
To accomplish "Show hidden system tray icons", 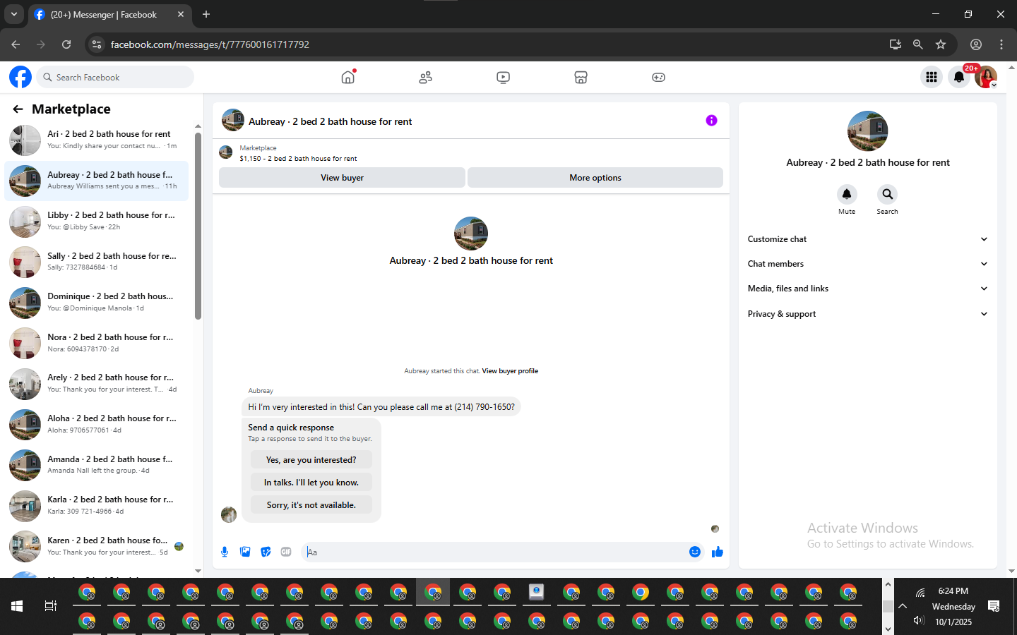I will coord(903,606).
